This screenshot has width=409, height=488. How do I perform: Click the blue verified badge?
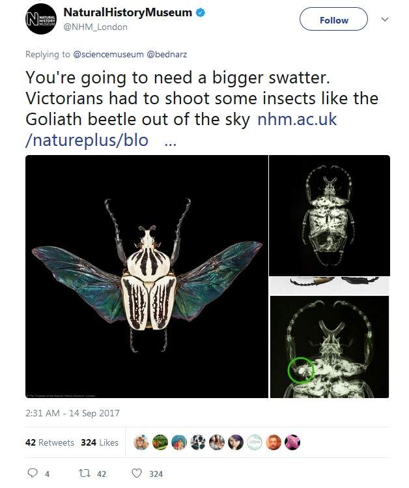pyautogui.click(x=201, y=13)
